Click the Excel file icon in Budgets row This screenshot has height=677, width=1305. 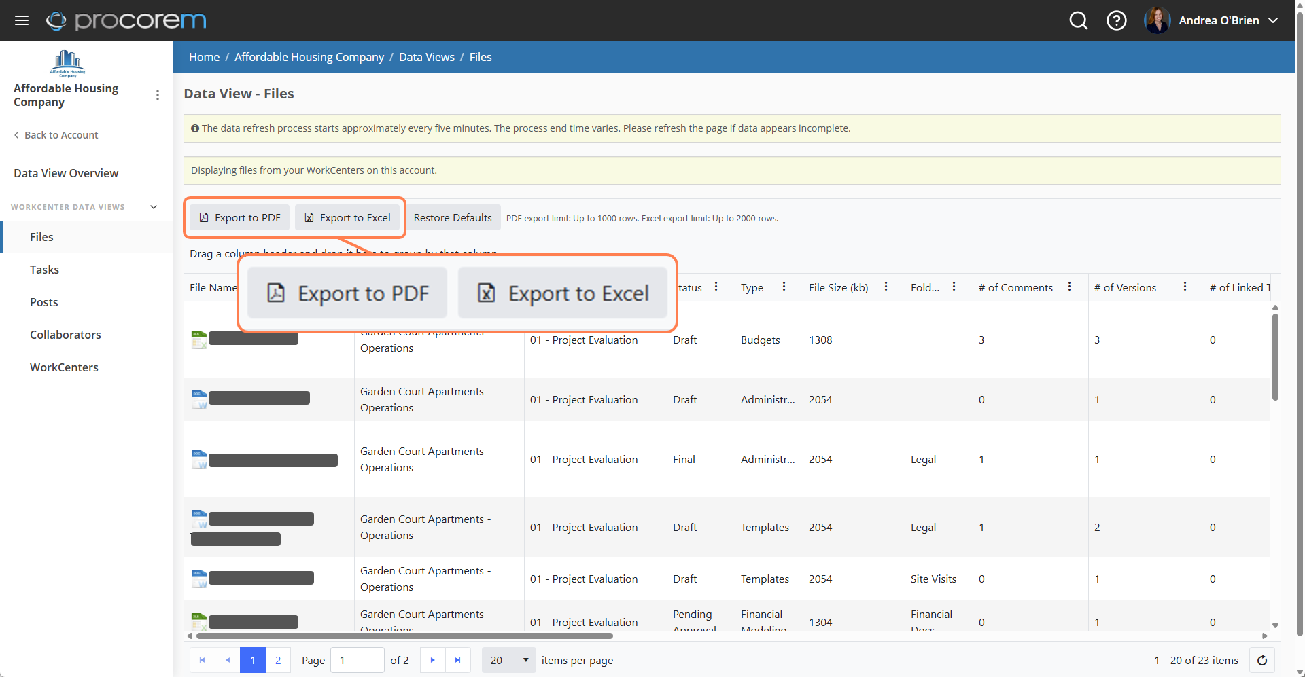tap(199, 340)
